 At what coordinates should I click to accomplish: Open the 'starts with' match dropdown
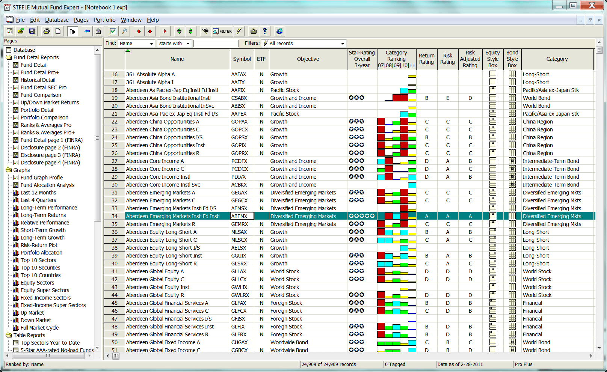coord(174,44)
